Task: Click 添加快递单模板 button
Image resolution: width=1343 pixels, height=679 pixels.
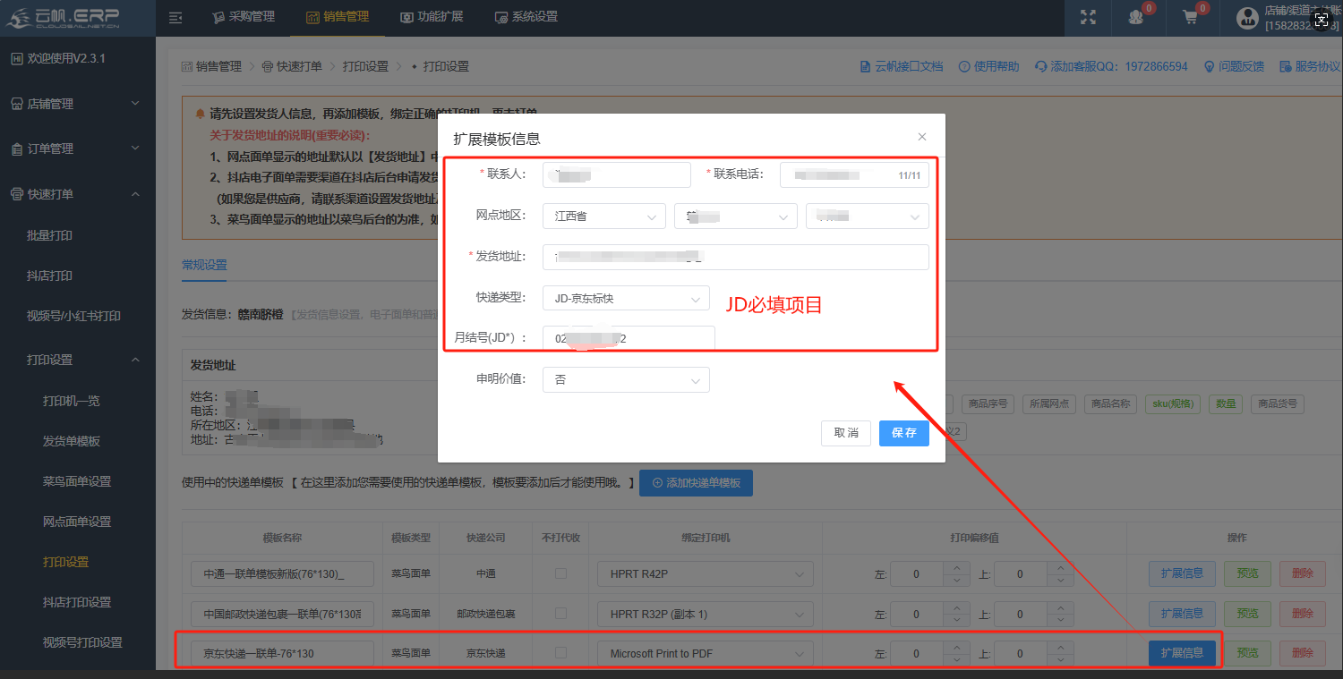Action: click(696, 483)
